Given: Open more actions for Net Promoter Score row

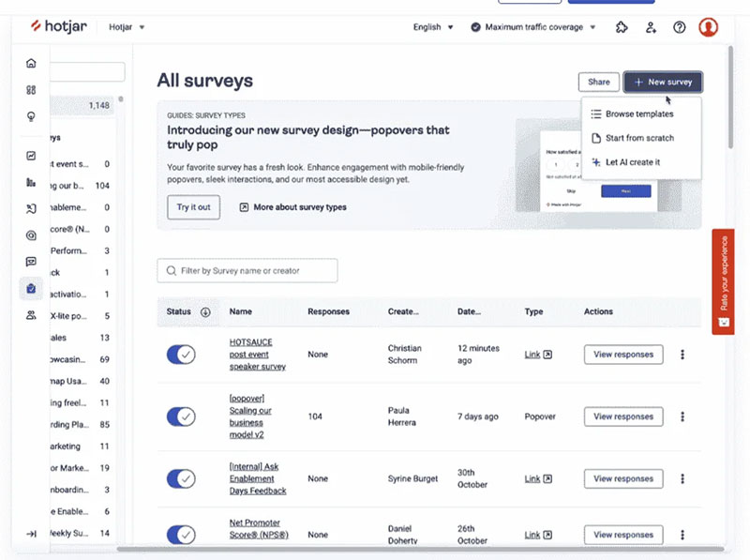Looking at the screenshot, I should (682, 535).
